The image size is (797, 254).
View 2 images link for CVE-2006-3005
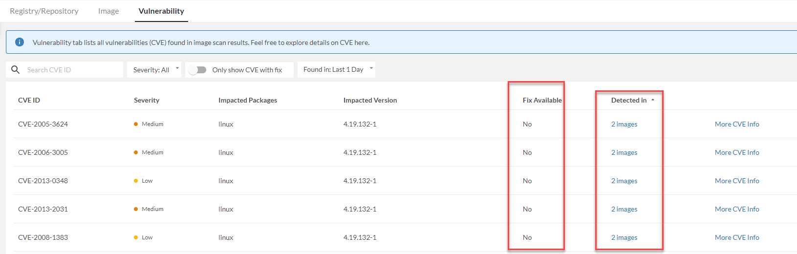pyautogui.click(x=624, y=152)
